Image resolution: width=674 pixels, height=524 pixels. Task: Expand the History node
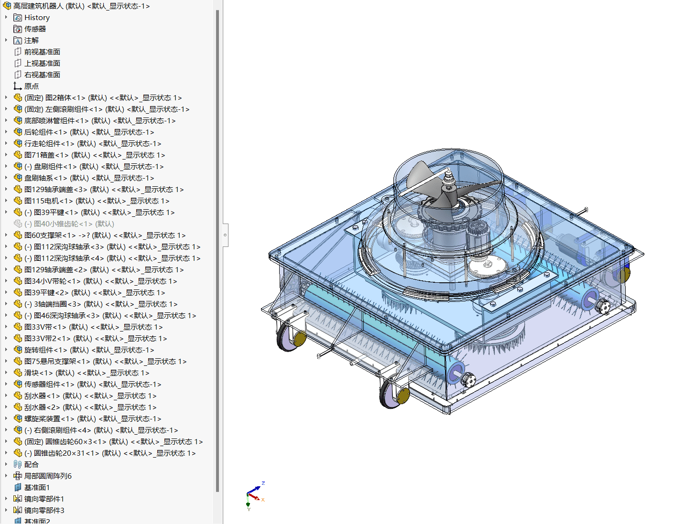coord(6,18)
